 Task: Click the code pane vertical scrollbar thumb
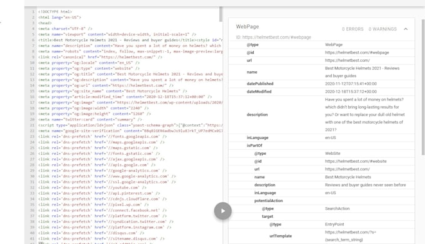221,14
